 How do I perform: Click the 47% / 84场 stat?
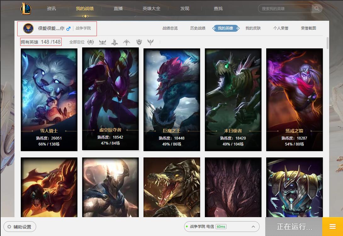click(110, 143)
